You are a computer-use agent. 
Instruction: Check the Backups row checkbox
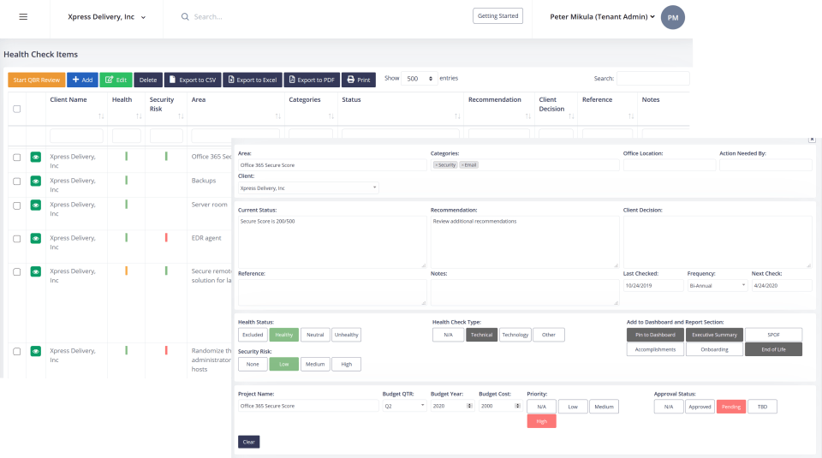[x=17, y=181]
